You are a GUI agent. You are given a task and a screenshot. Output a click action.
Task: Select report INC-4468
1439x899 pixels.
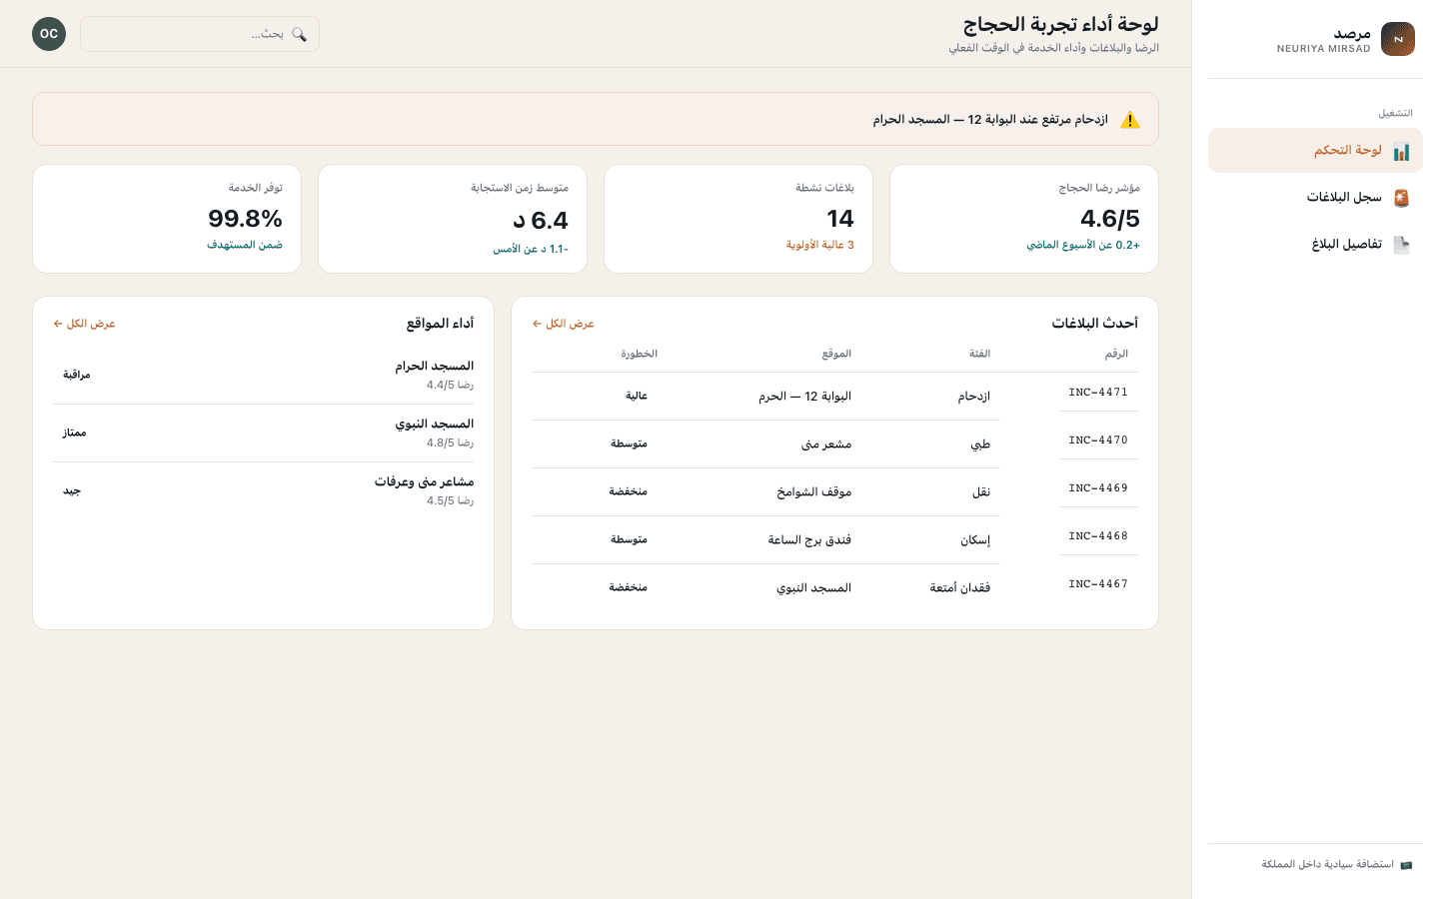(1097, 536)
